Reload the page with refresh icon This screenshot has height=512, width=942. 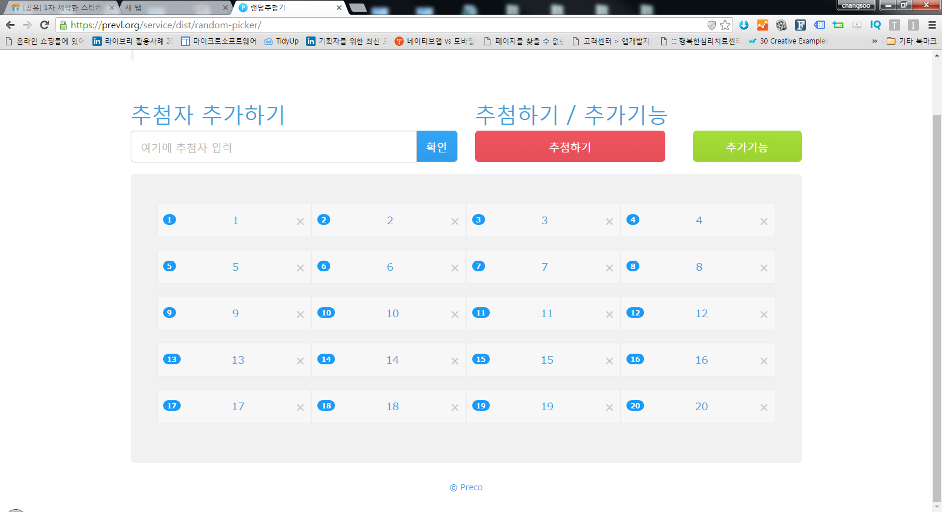pos(44,25)
